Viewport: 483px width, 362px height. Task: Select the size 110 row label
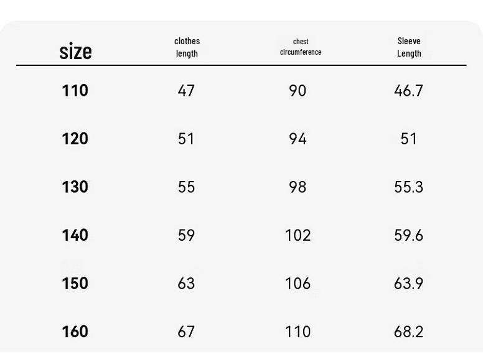[75, 91]
